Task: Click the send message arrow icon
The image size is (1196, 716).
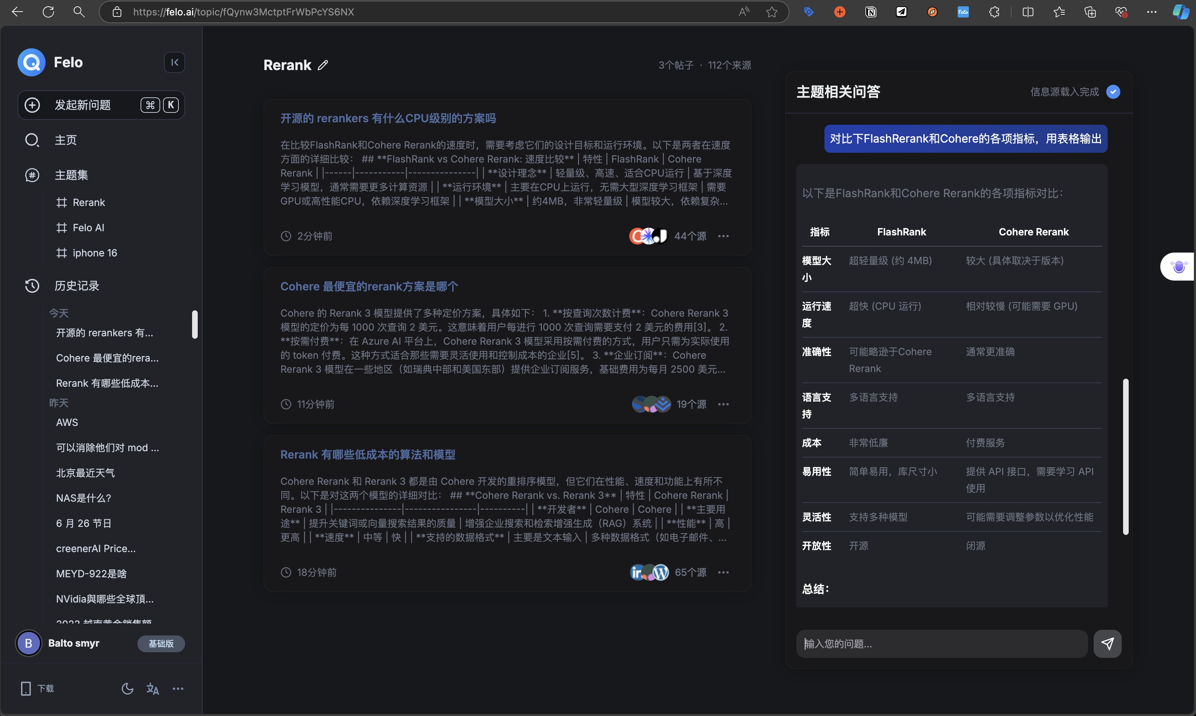Action: click(x=1107, y=643)
